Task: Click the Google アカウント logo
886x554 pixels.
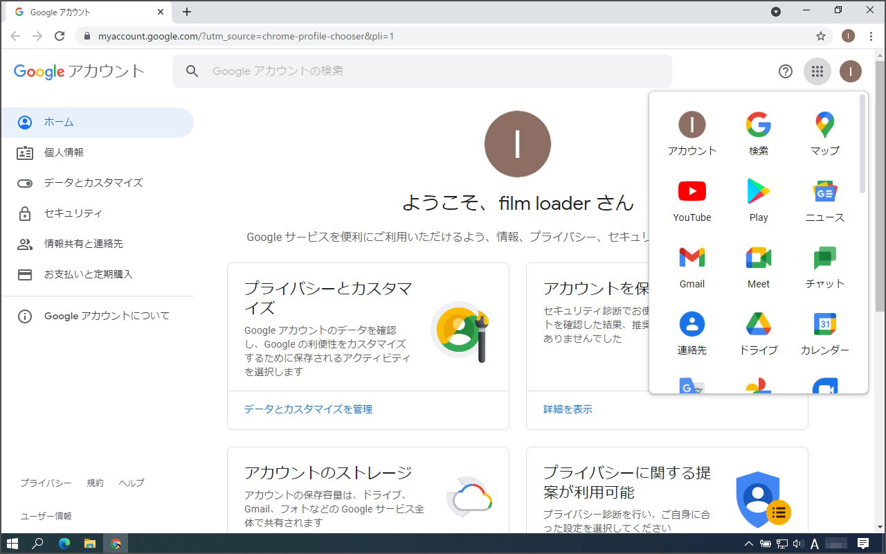Action: coord(79,71)
